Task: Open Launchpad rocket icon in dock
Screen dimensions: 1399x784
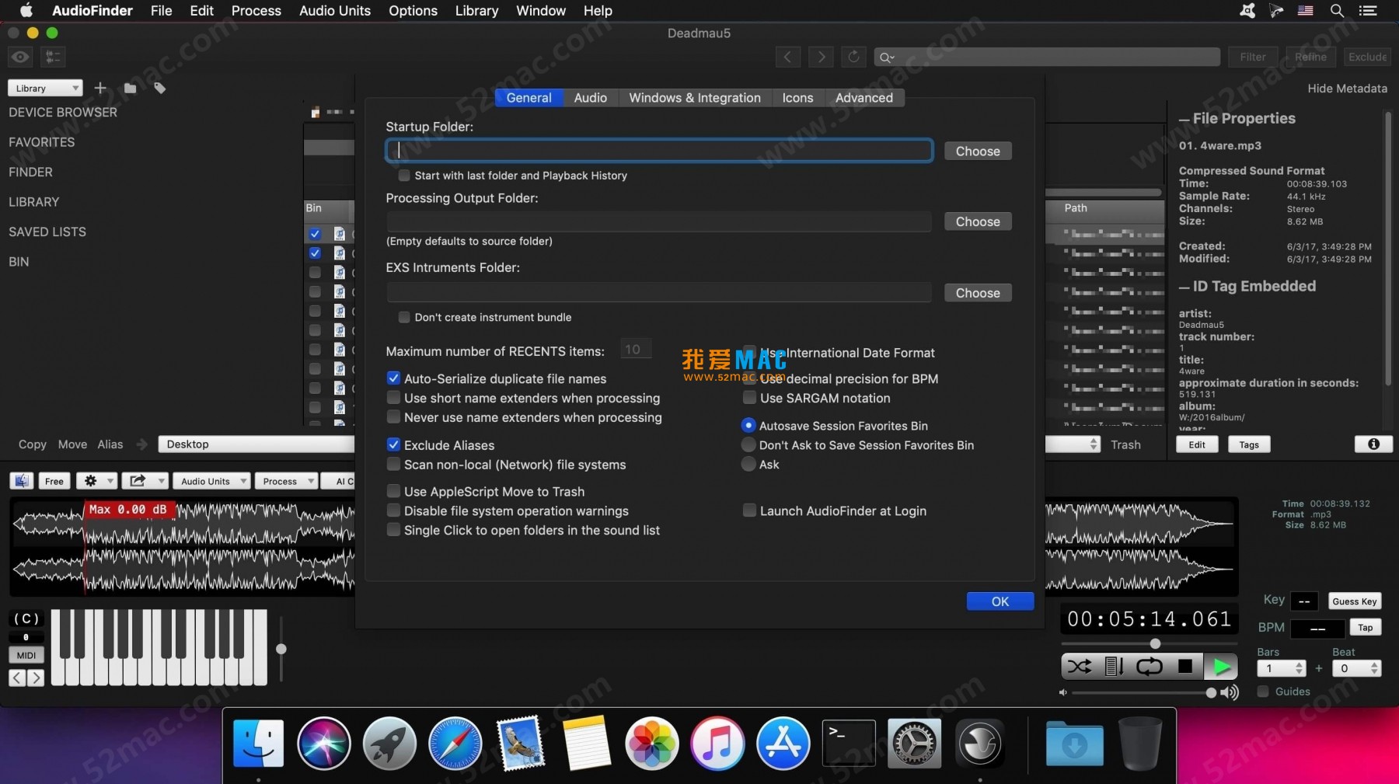Action: (x=389, y=743)
